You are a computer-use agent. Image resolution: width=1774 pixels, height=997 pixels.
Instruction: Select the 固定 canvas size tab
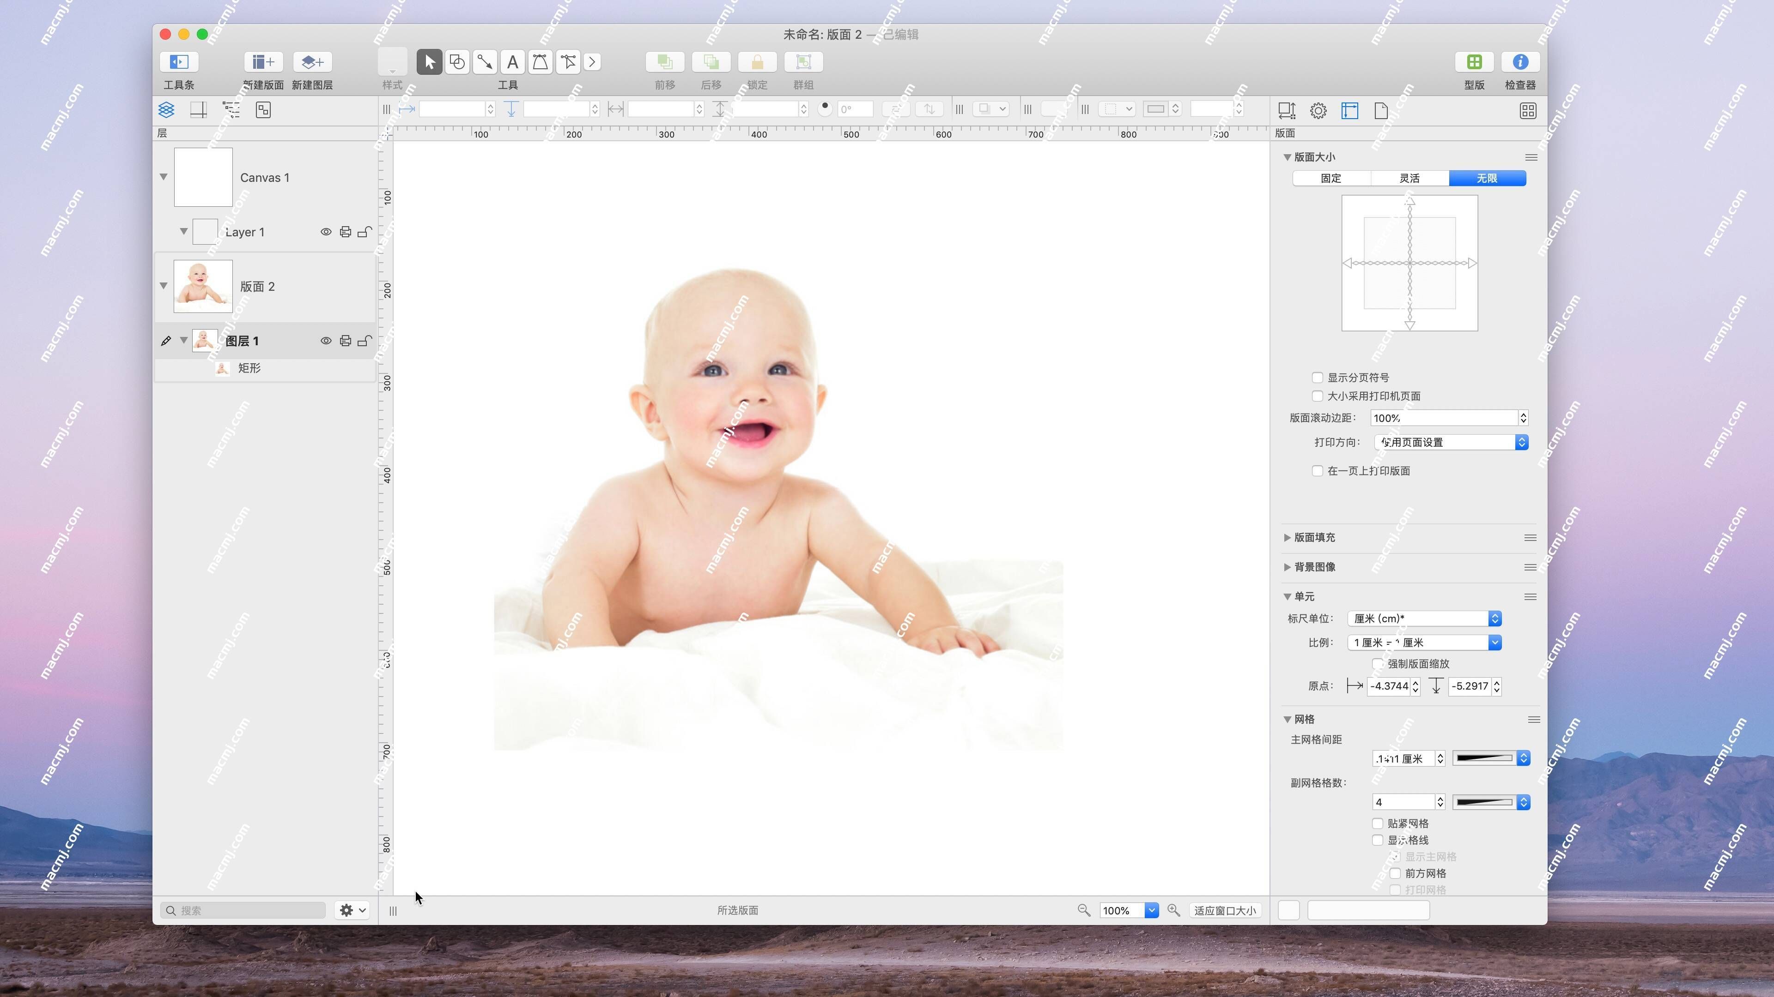1331,178
